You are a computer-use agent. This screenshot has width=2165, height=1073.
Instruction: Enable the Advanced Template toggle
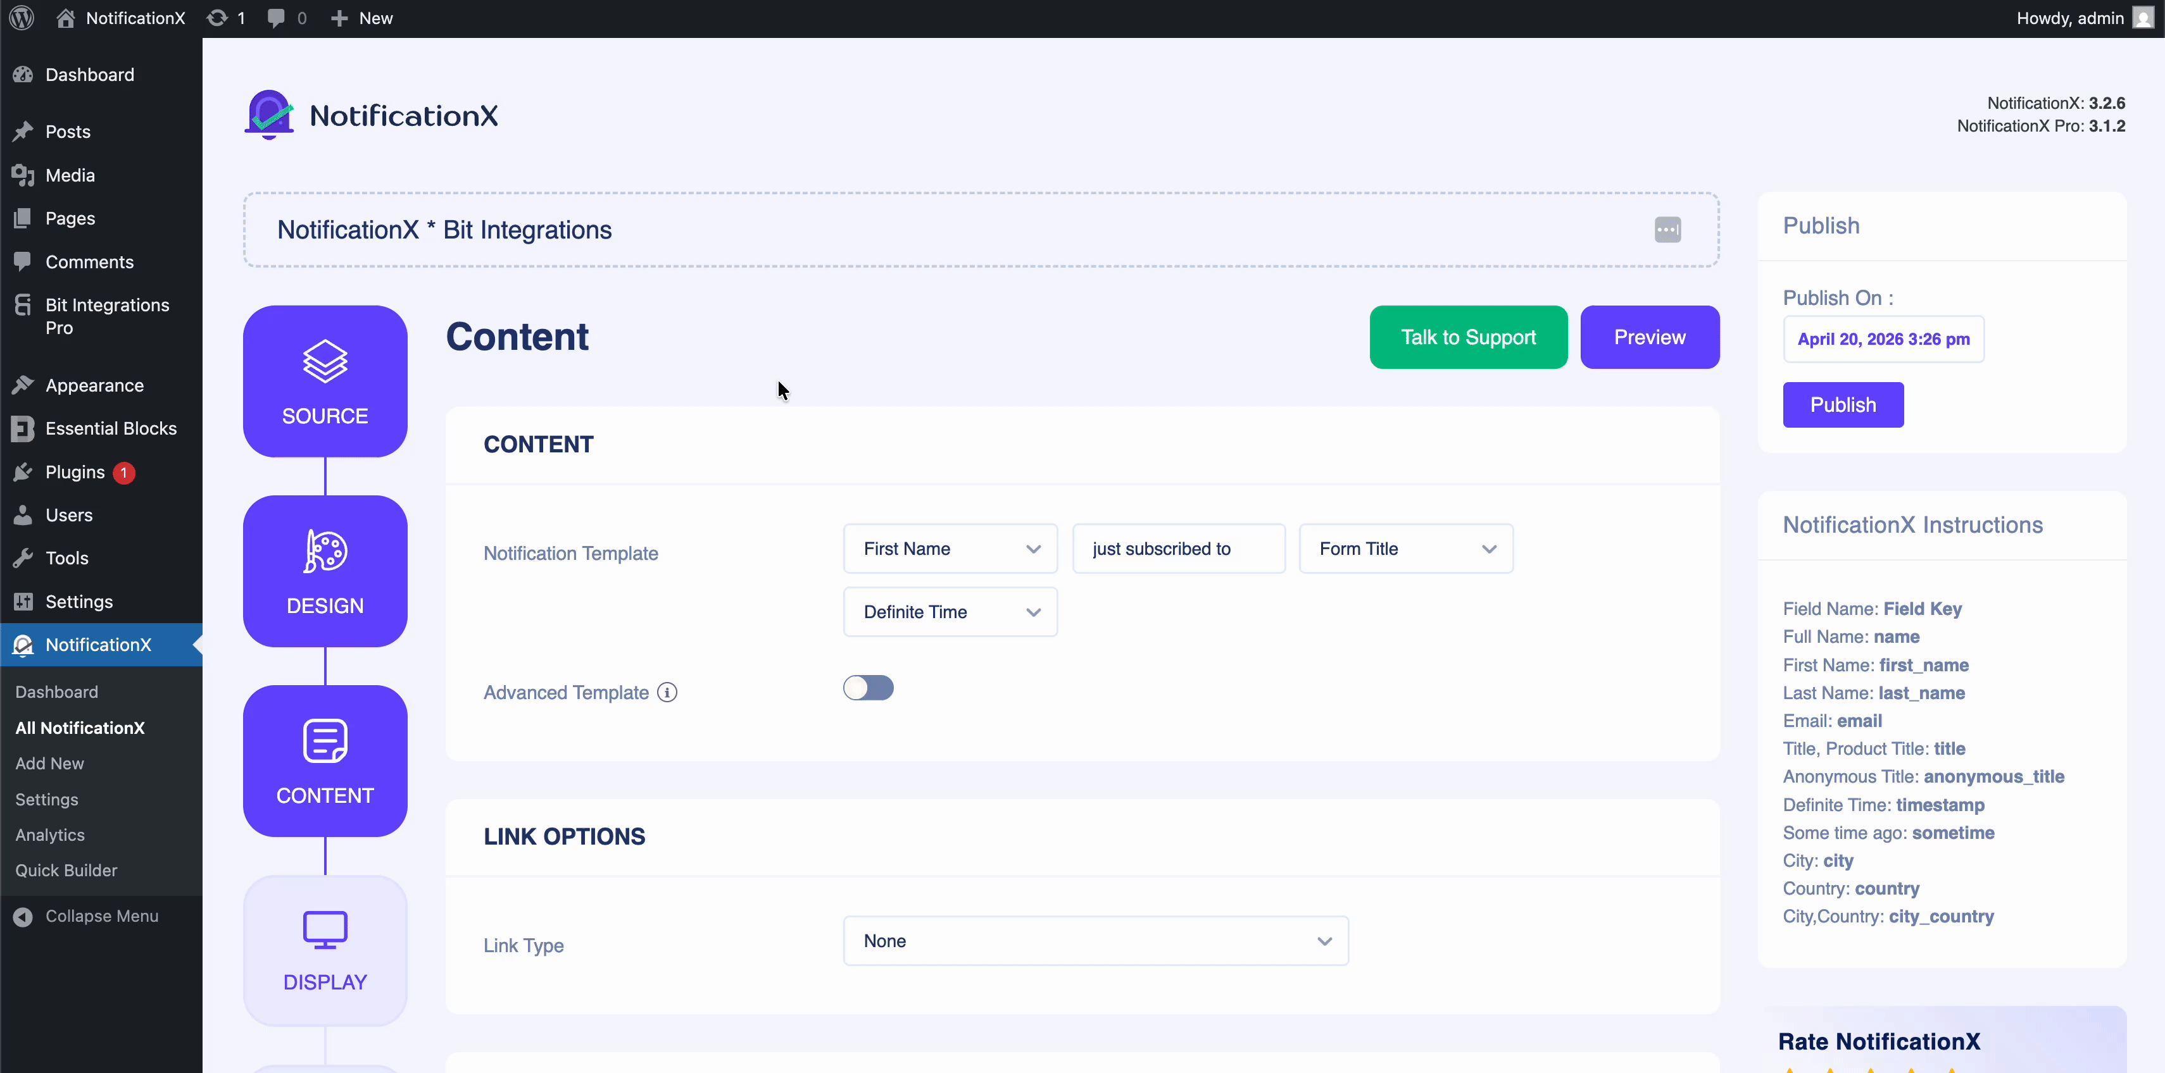[868, 687]
